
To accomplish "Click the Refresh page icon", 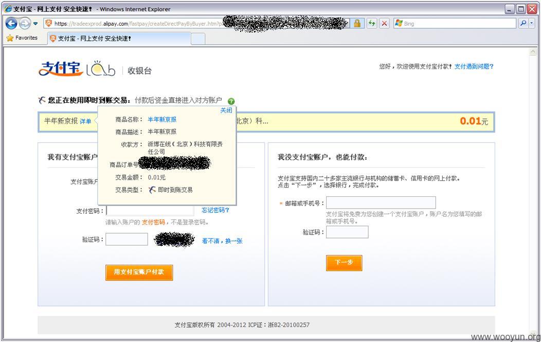I will point(372,24).
